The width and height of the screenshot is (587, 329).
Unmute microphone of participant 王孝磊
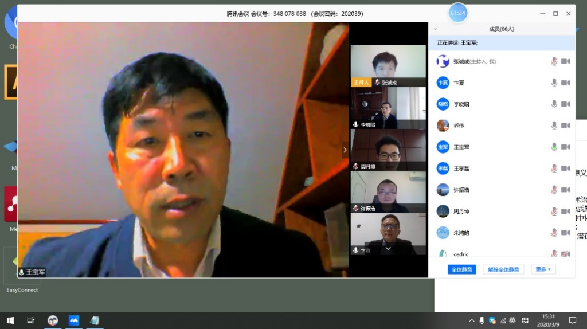coord(554,169)
